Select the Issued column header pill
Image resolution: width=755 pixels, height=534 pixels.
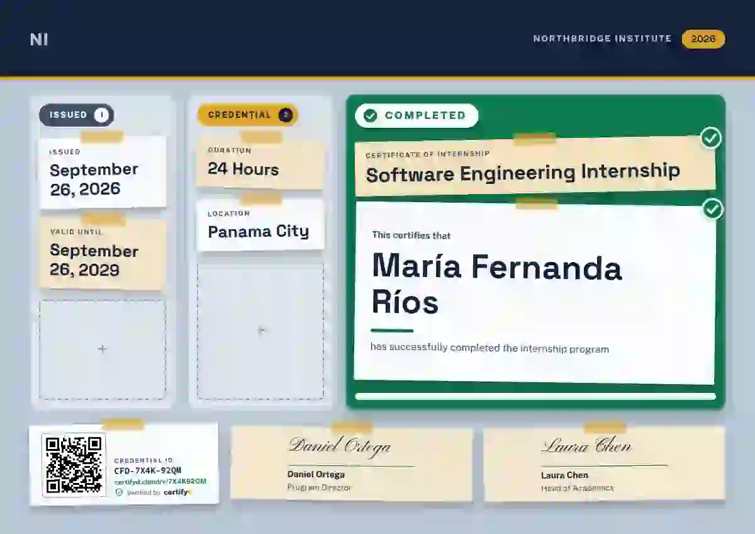point(77,115)
